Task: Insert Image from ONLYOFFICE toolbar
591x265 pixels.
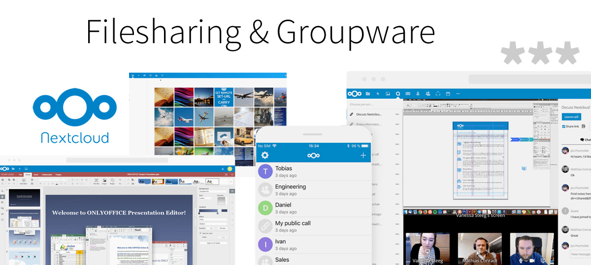Action: pyautogui.click(x=104, y=182)
